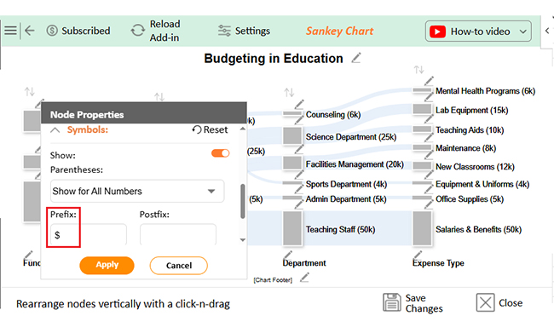
Task: Click the back arrow icon
Action: pos(30,31)
